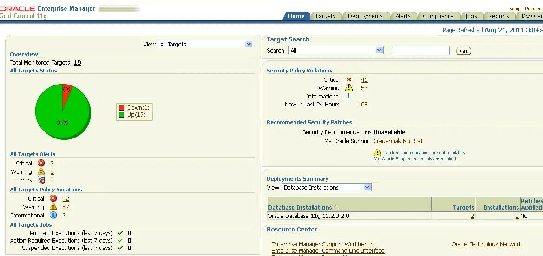
Task: Click Problem Executions green checkmark icon
Action: coord(120,233)
